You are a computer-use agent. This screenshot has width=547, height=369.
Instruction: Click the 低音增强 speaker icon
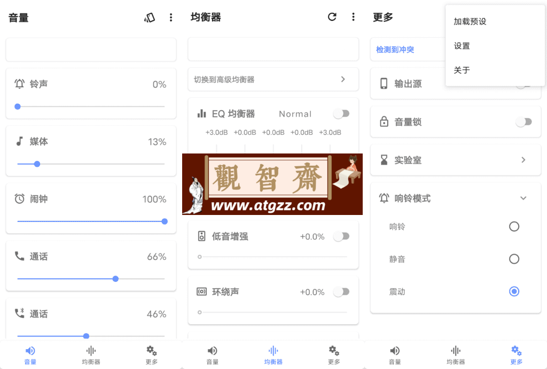pos(201,236)
